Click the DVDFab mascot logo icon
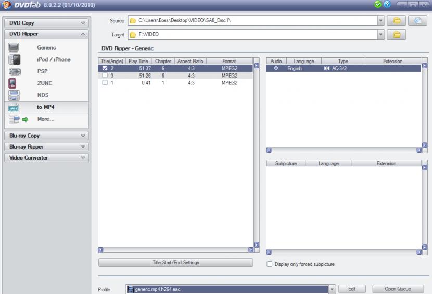 click(6, 5)
